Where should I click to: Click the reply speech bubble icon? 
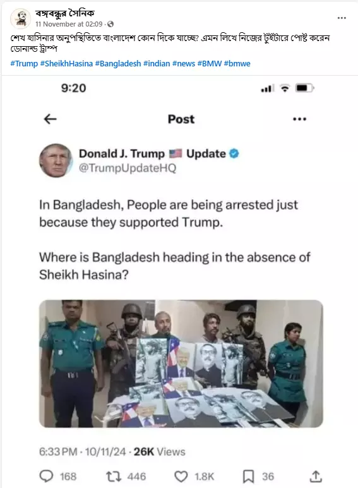(x=46, y=476)
